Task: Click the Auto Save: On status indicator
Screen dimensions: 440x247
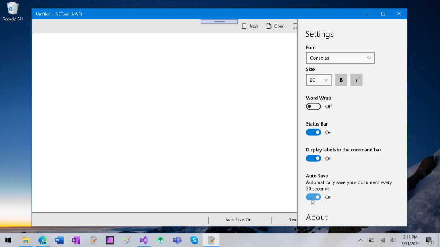Action: [x=238, y=220]
